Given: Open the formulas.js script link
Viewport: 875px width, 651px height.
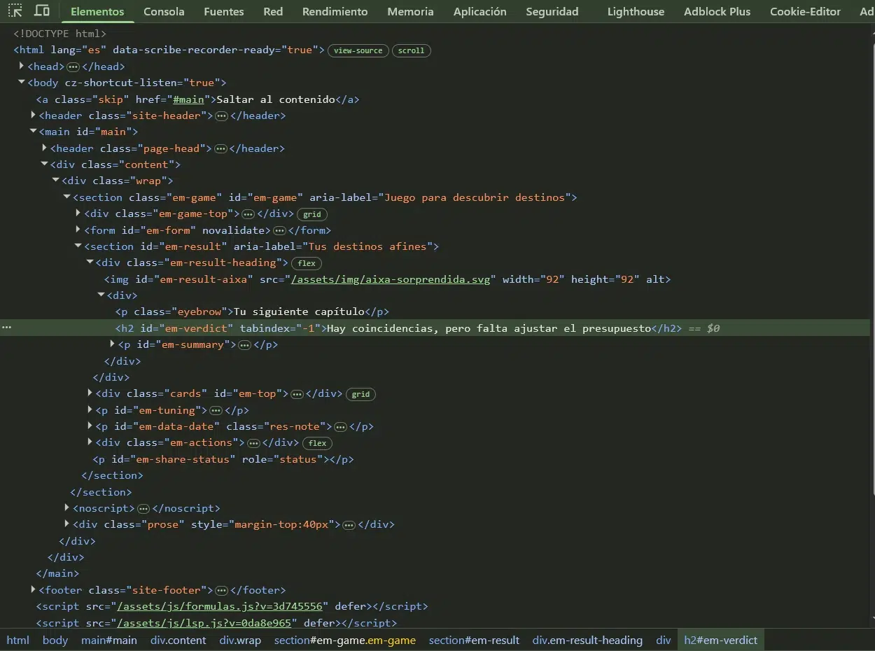Looking at the screenshot, I should coord(220,606).
